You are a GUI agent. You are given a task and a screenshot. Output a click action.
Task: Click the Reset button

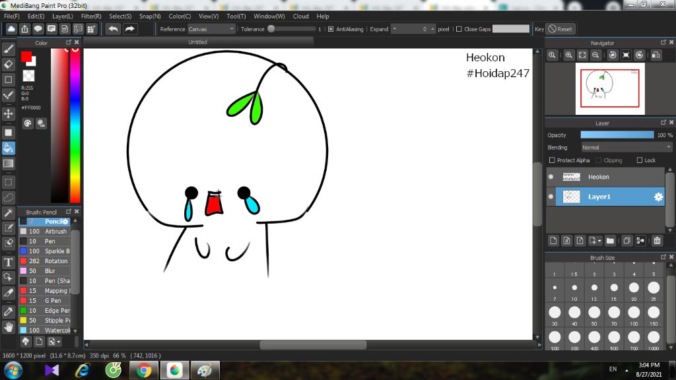(x=560, y=29)
